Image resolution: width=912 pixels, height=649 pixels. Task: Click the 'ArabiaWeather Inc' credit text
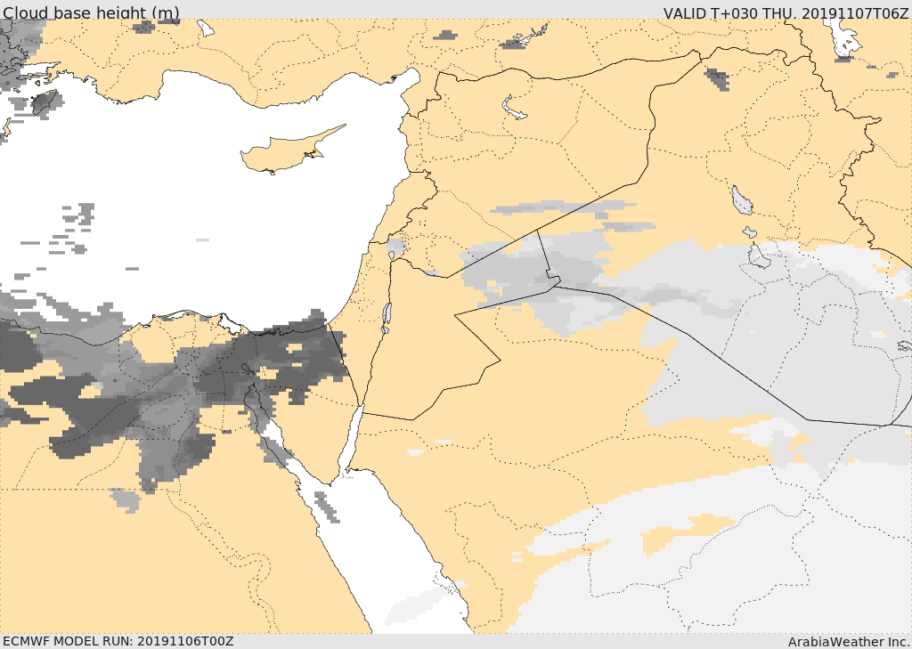[849, 642]
